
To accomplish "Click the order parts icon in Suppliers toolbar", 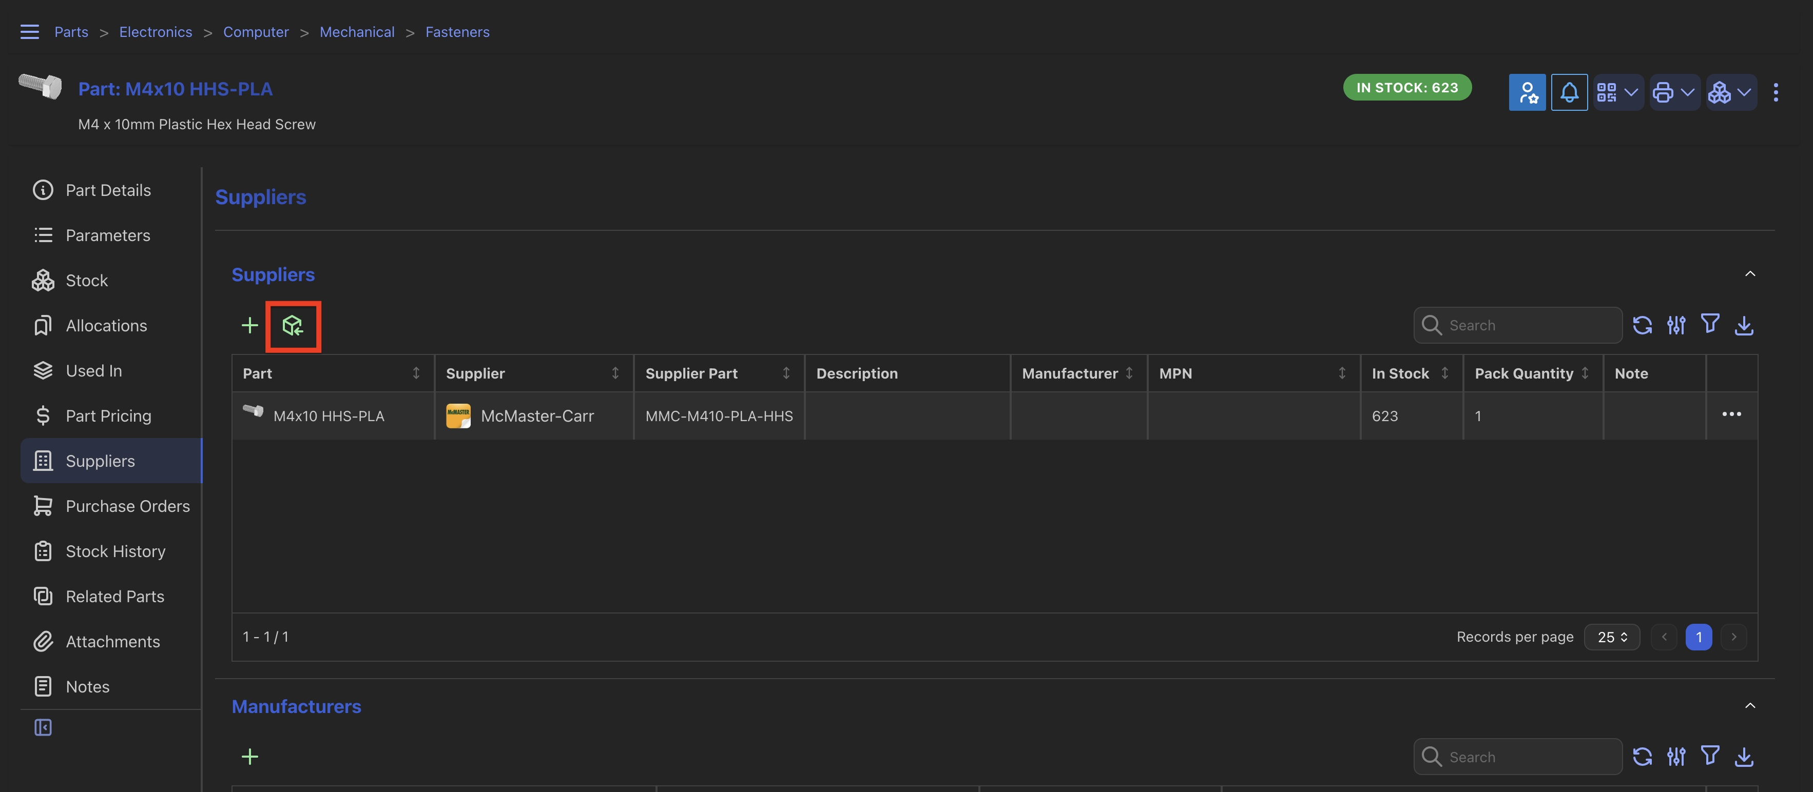I will click(x=293, y=326).
